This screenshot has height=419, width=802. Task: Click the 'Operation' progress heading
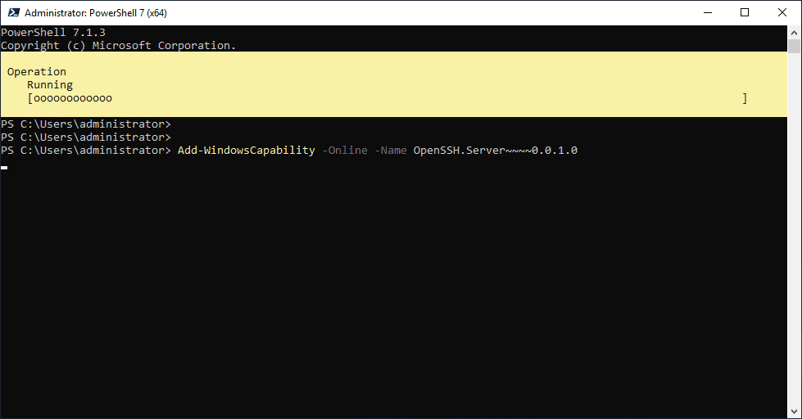coord(37,72)
